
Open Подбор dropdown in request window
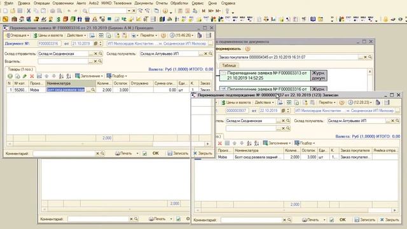click(x=116, y=76)
